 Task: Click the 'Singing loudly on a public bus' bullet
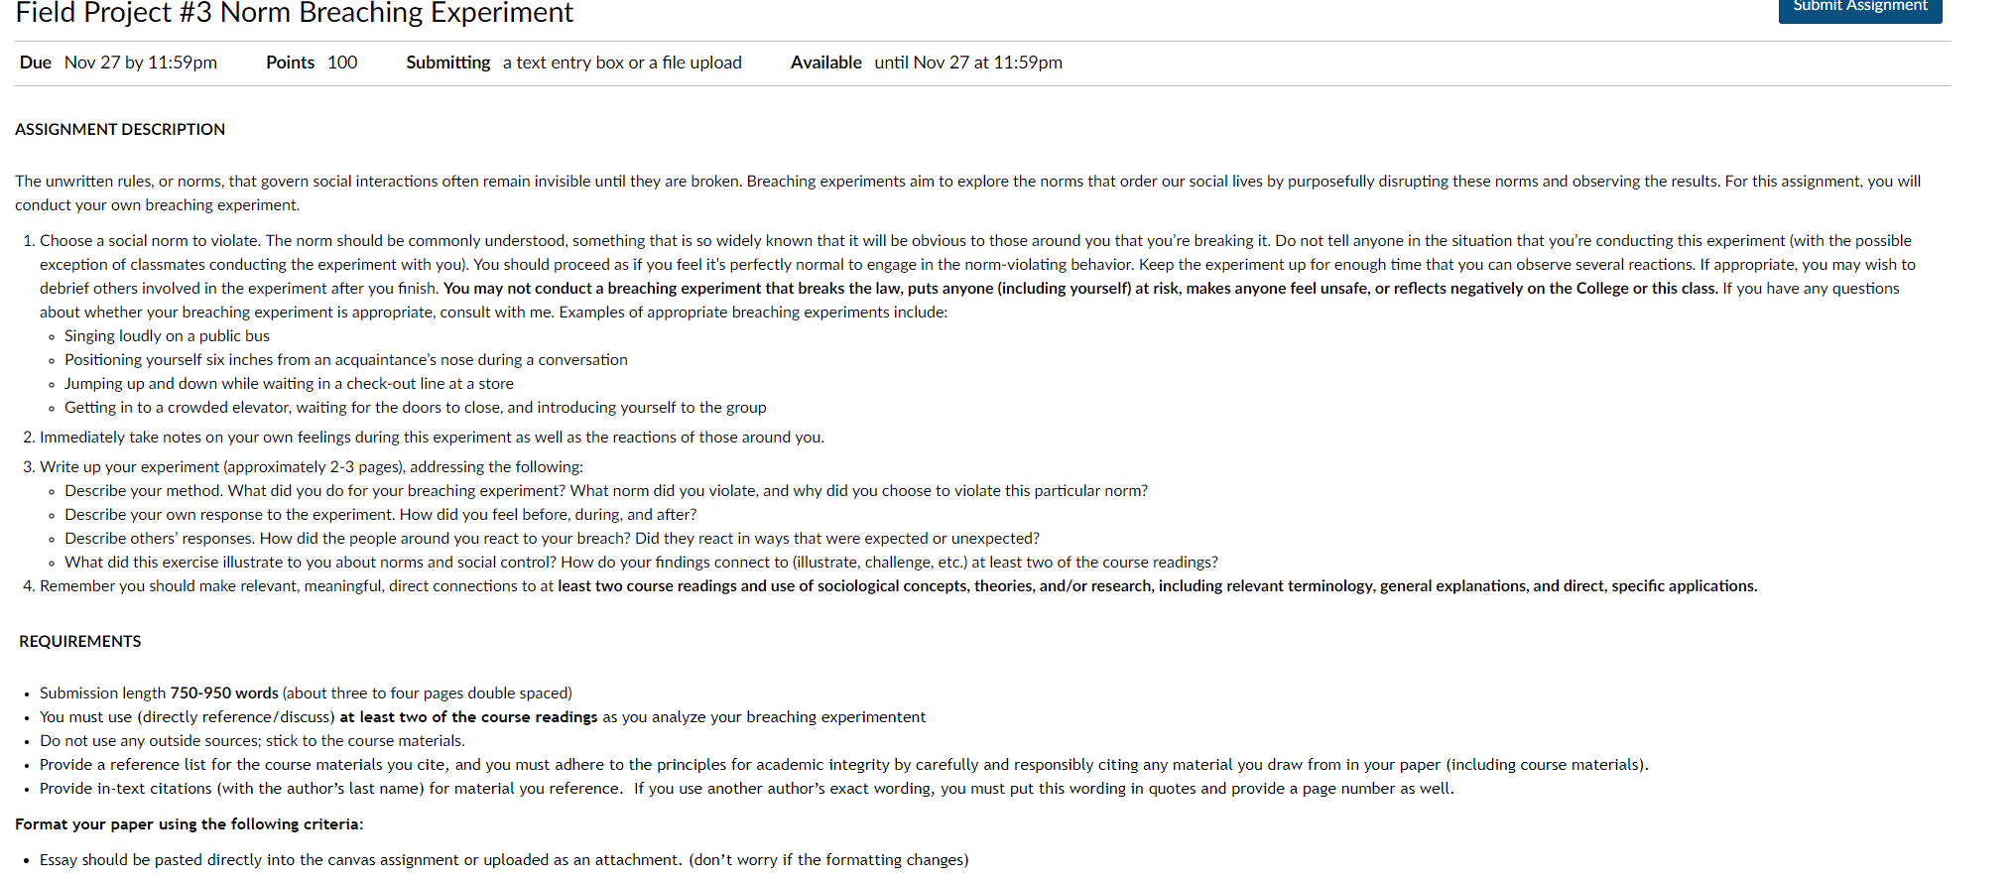click(x=167, y=335)
